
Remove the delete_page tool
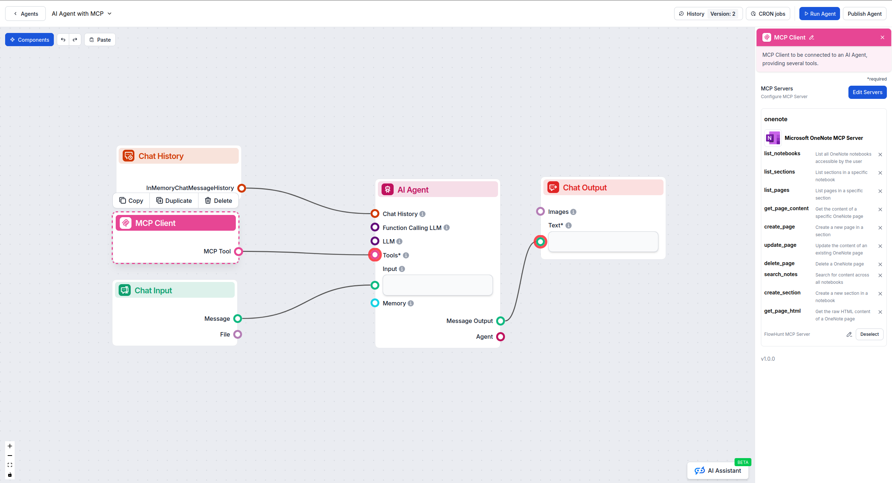coord(880,264)
